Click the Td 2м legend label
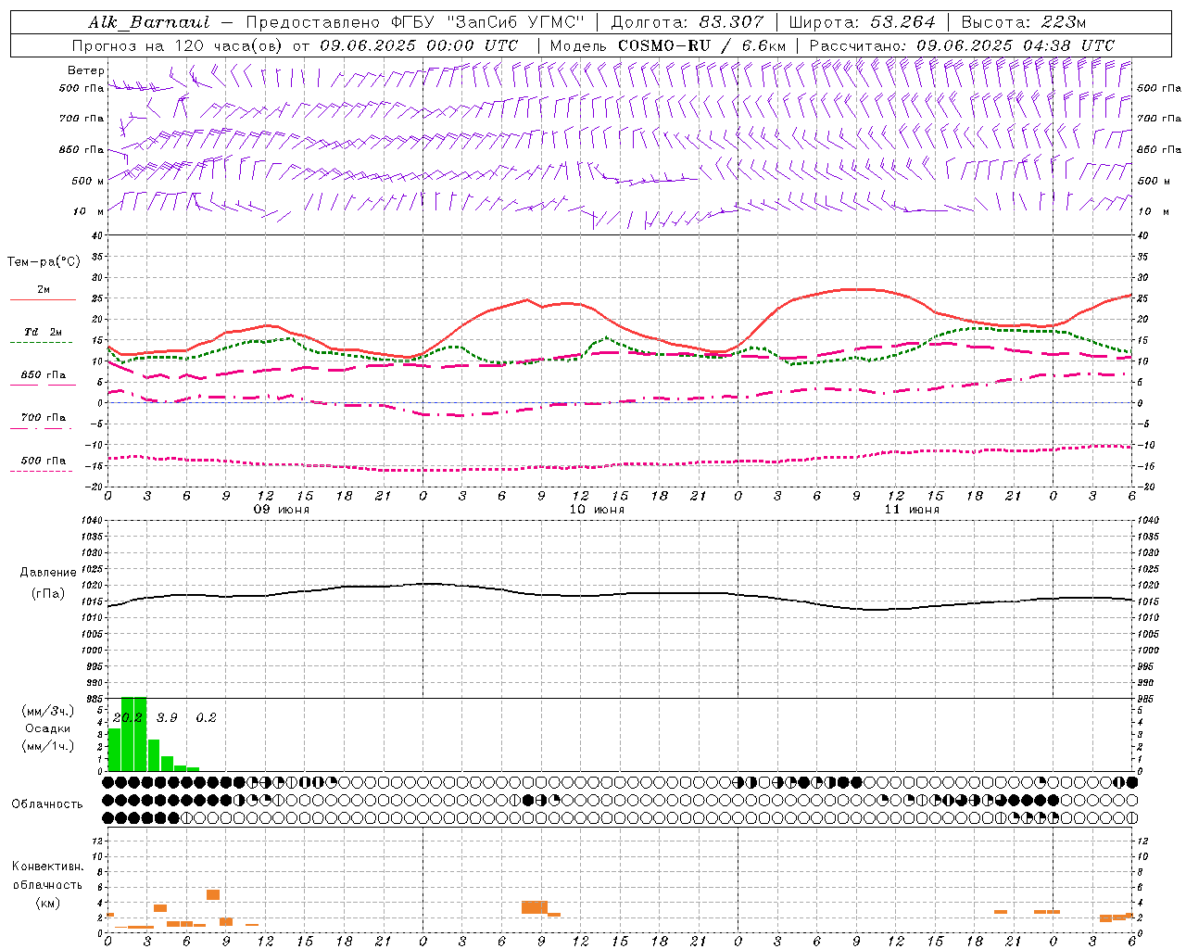 click(43, 332)
